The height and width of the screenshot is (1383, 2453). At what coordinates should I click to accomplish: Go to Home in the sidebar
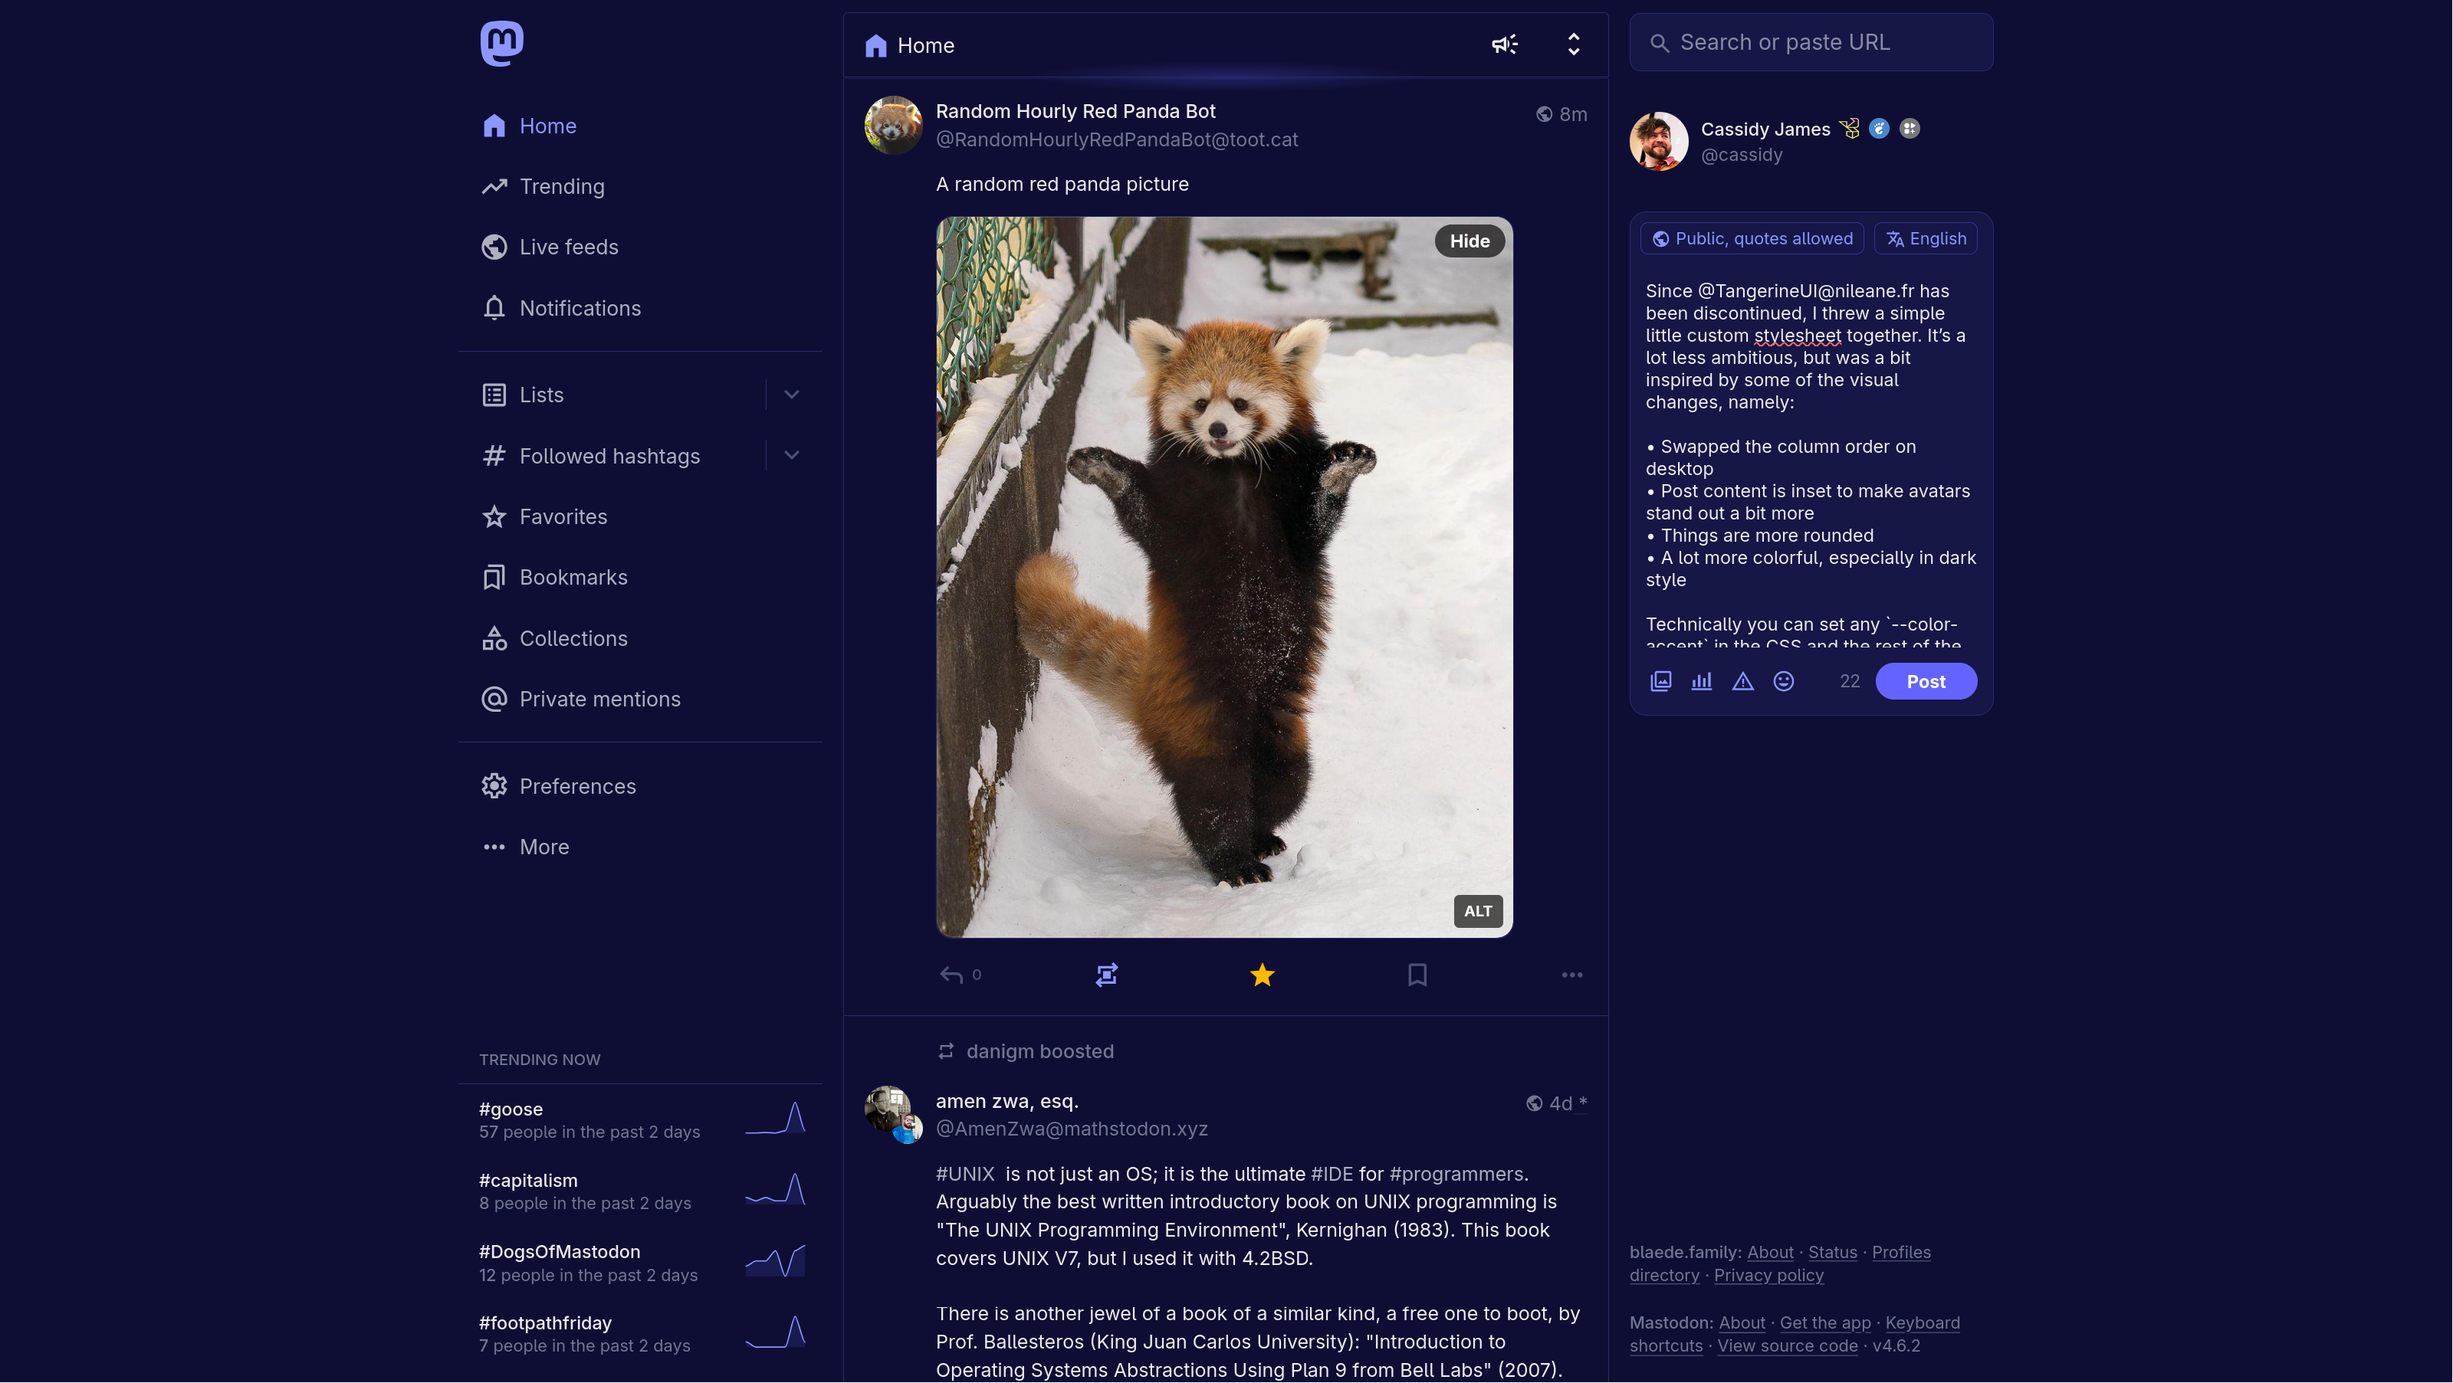(x=528, y=126)
